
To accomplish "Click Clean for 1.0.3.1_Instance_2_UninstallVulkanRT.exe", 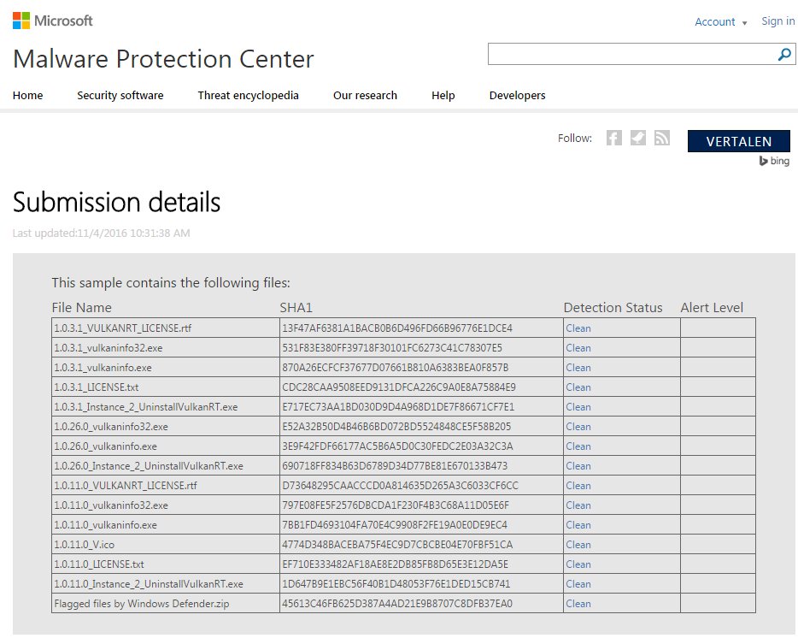I will click(x=578, y=407).
